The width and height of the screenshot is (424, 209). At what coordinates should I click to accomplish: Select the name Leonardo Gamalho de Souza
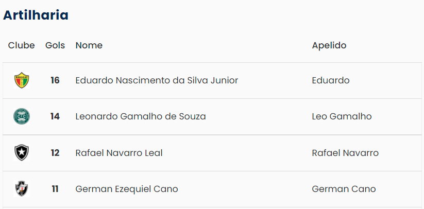[x=140, y=116]
